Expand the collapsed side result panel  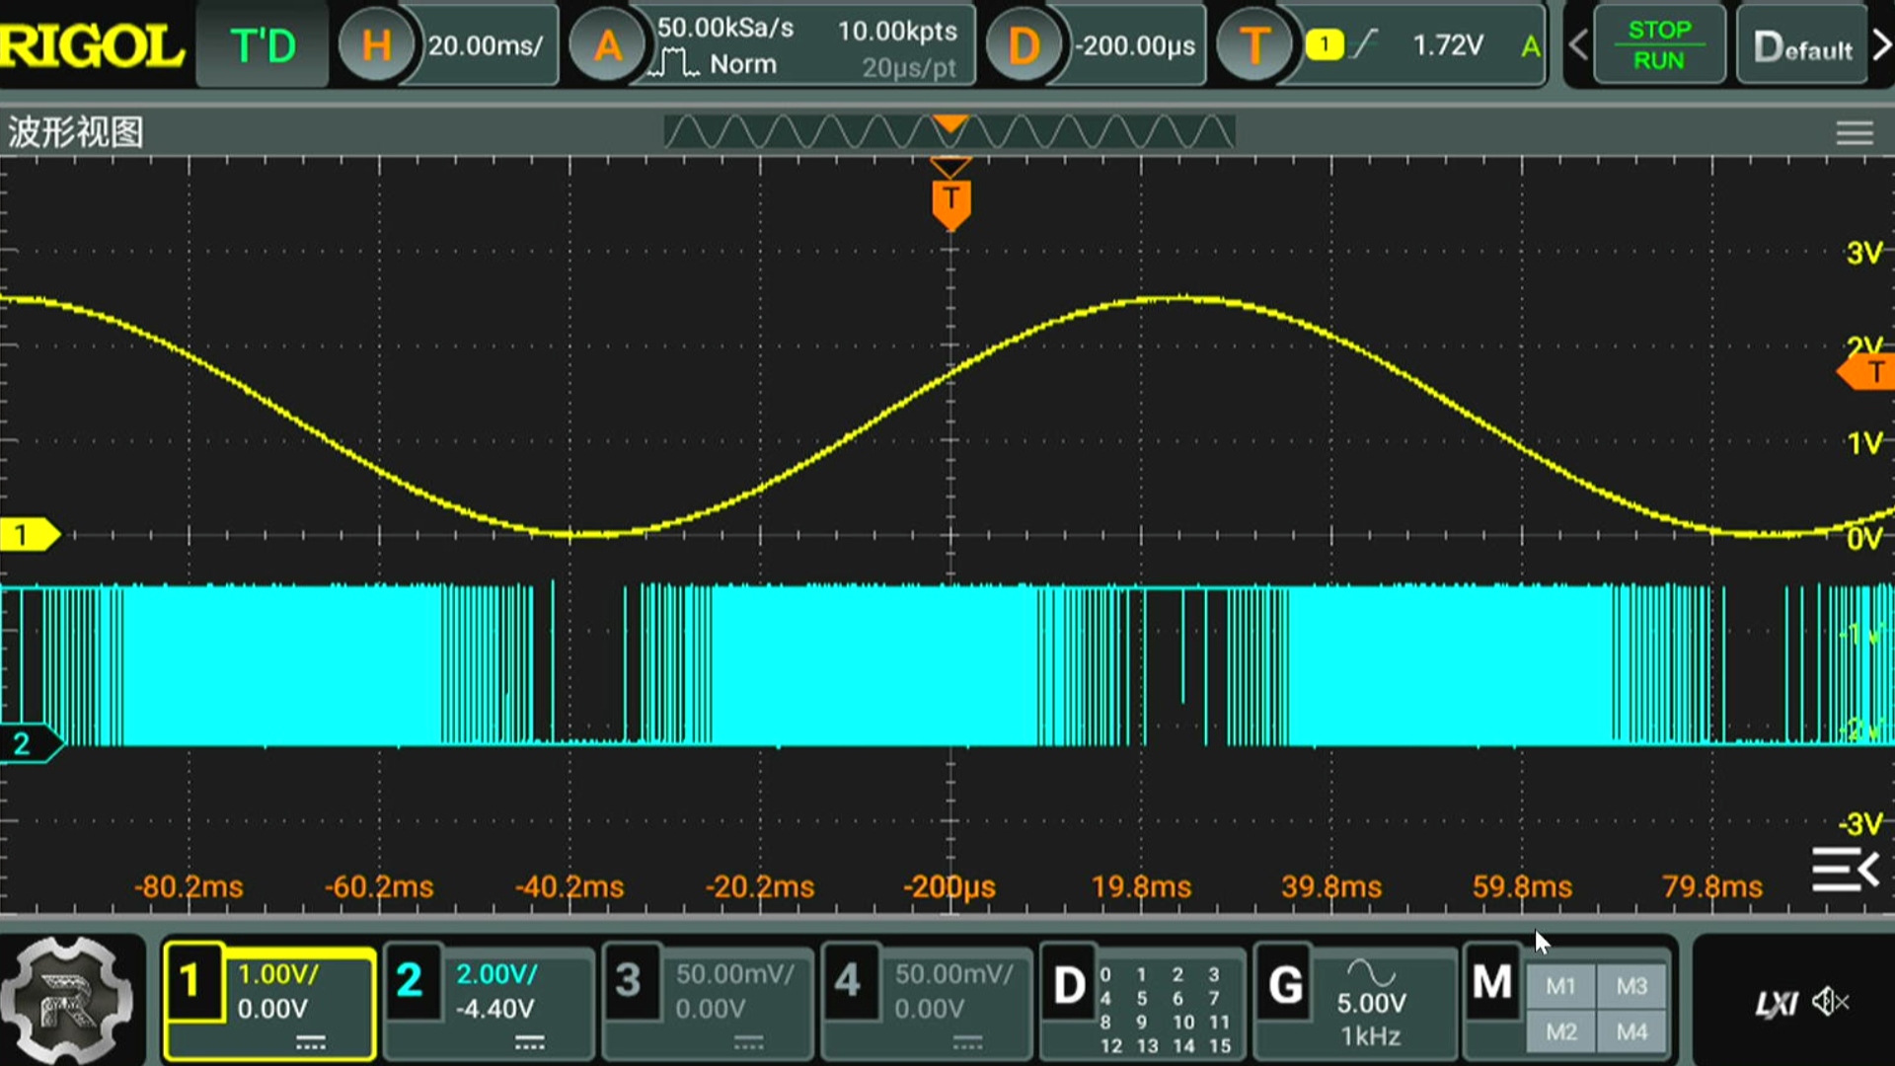(1844, 871)
